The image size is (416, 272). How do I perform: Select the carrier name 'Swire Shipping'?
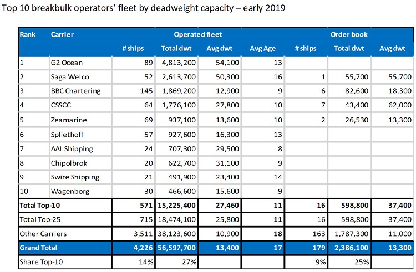pyautogui.click(x=75, y=177)
